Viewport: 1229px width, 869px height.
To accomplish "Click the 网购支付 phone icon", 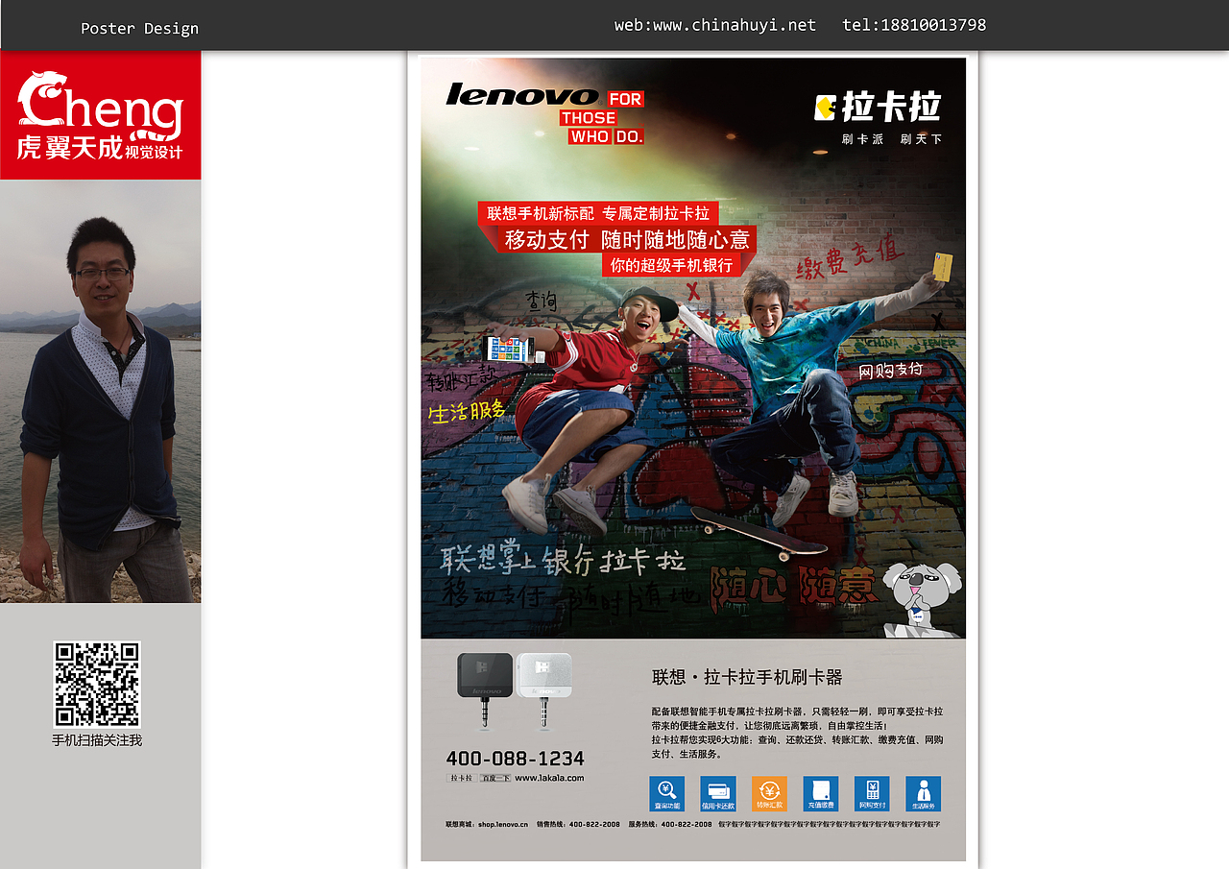I will [x=872, y=794].
